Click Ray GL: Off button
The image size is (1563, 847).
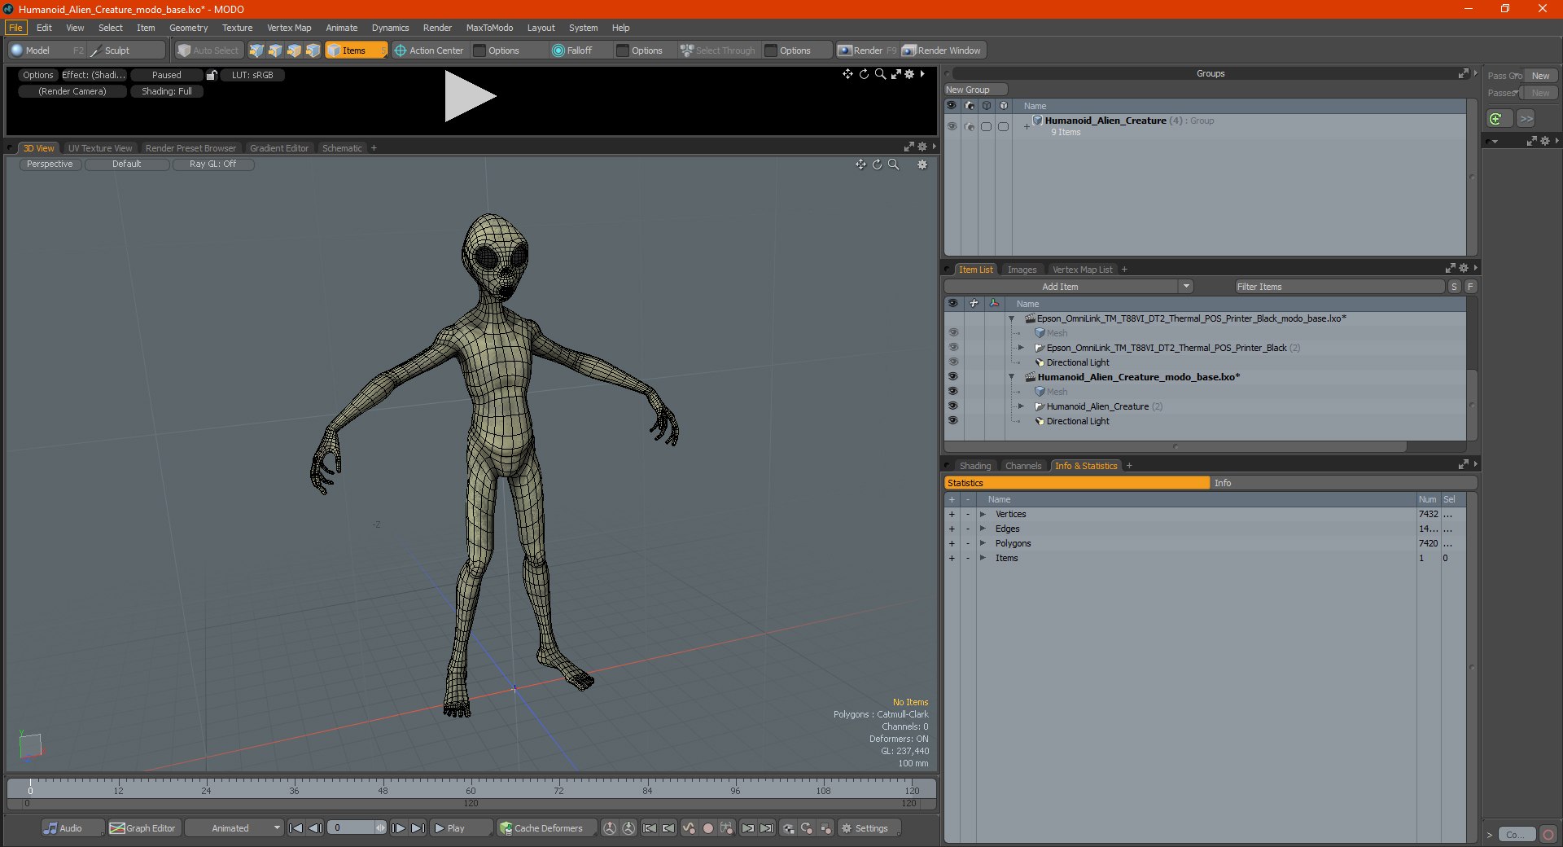pos(212,165)
